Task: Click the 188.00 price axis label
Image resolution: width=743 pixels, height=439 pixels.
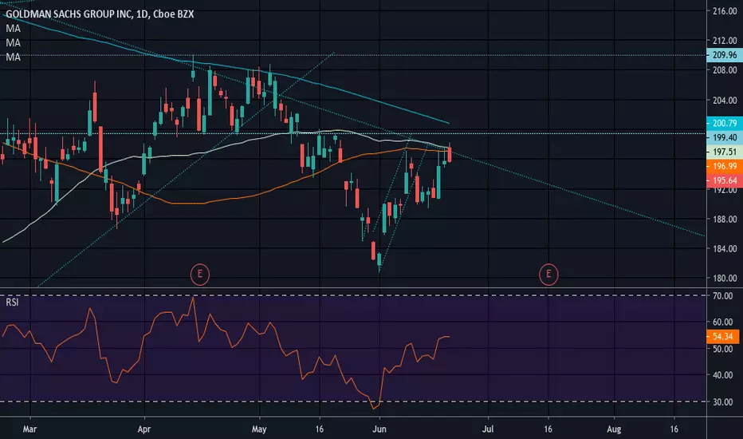Action: point(725,219)
